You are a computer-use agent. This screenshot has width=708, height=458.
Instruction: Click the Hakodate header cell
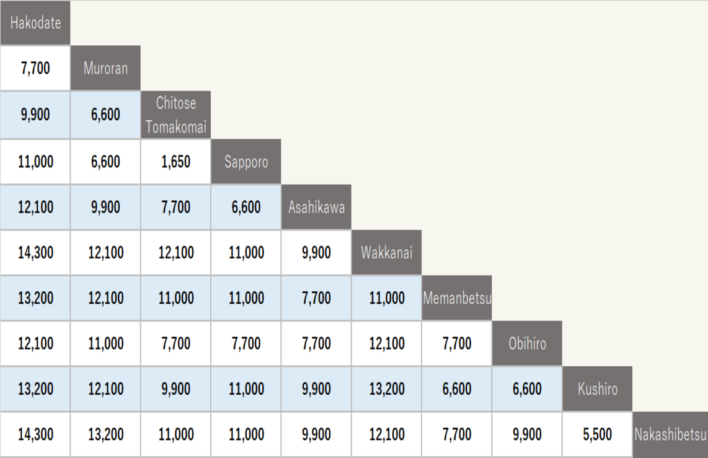35,24
